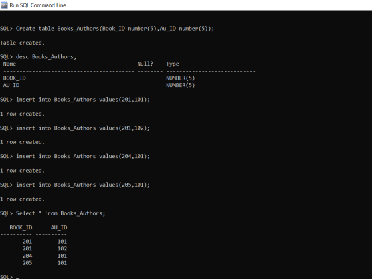Click BOOK_ID header in the query results
372x279 pixels.
(x=21, y=227)
